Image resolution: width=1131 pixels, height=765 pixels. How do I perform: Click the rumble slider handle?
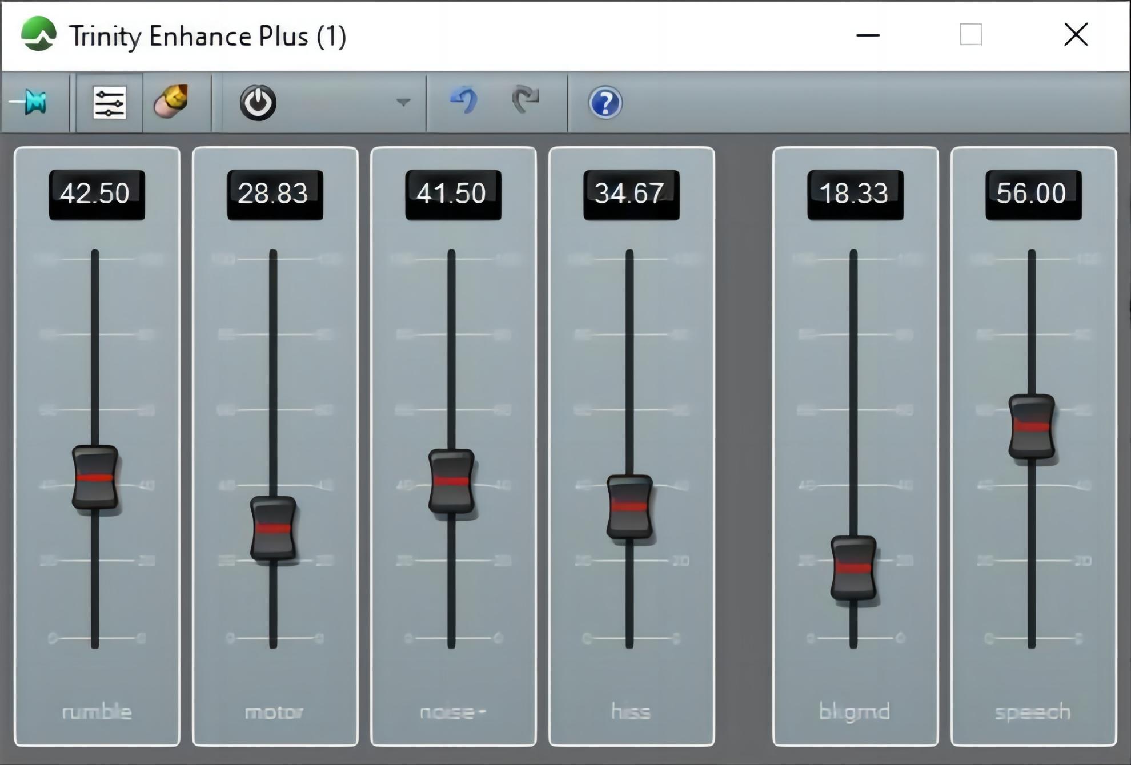click(x=95, y=478)
